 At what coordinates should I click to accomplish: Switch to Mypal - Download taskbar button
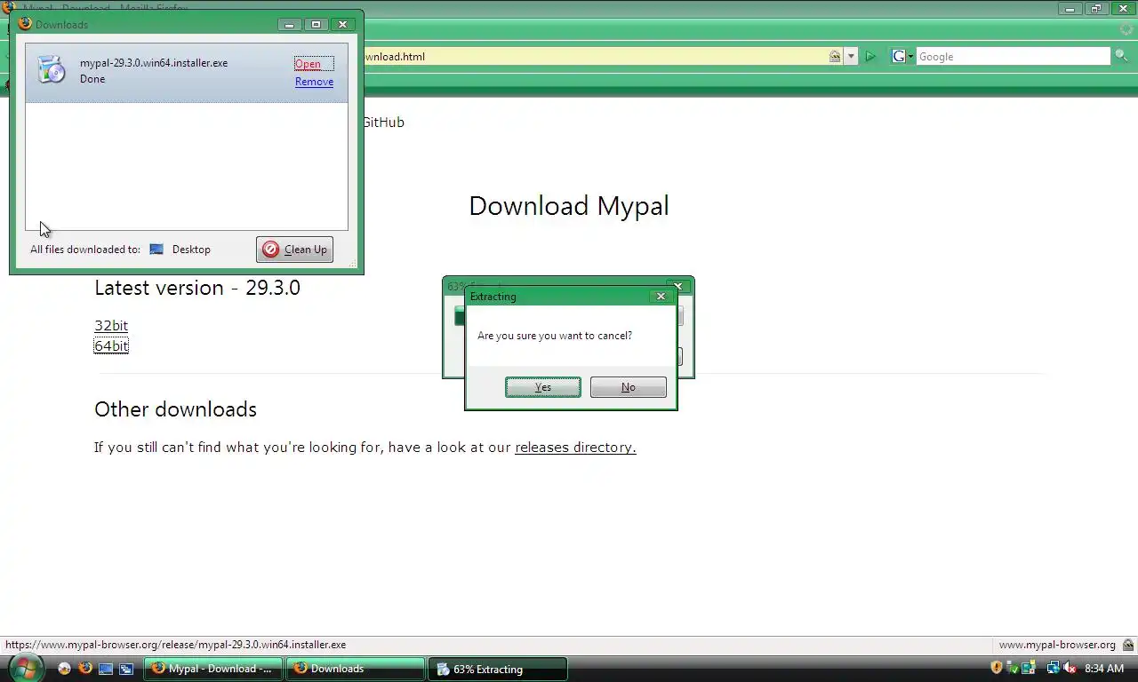[x=213, y=669]
